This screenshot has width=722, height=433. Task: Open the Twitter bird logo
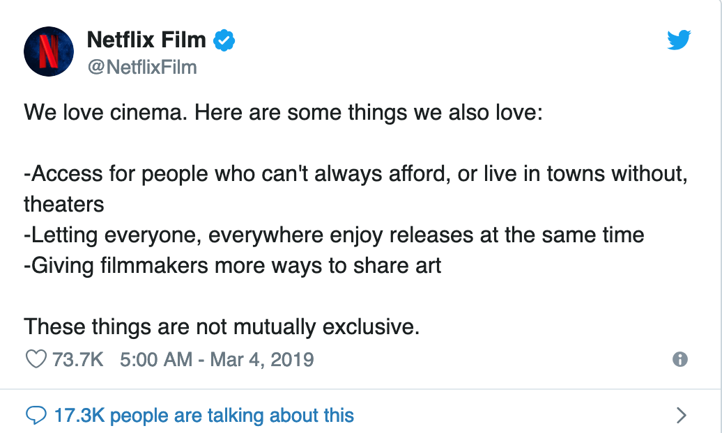[679, 40]
